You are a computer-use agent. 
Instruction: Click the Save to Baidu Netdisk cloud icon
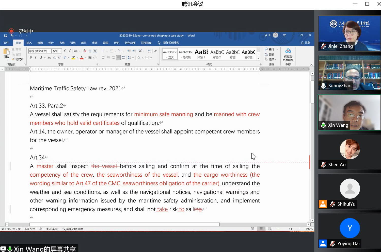pos(288,51)
